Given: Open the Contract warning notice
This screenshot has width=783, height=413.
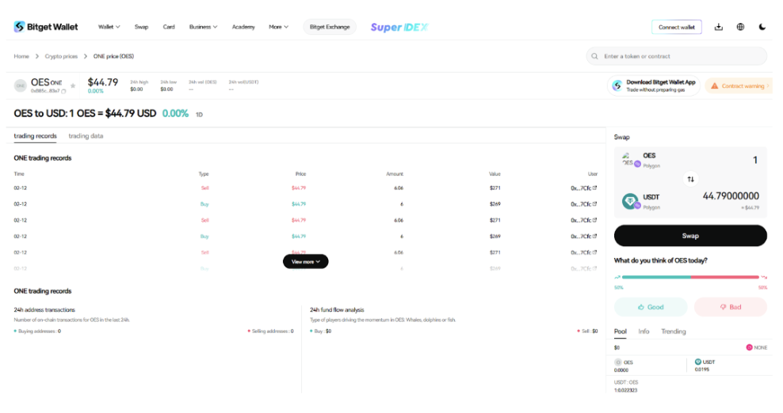Looking at the screenshot, I should pyautogui.click(x=739, y=85).
